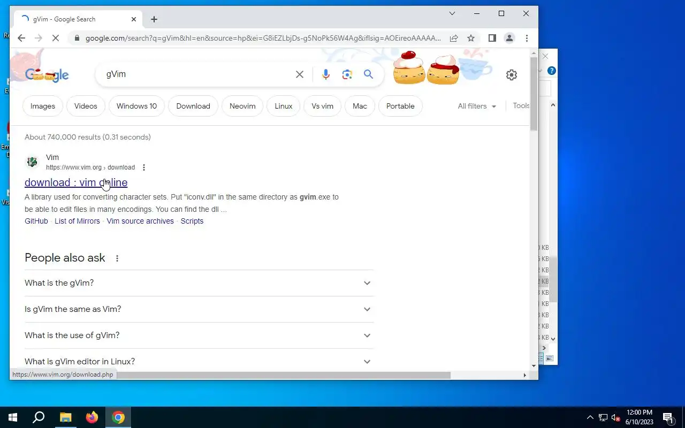Open File Explorer from taskbar

(x=65, y=417)
